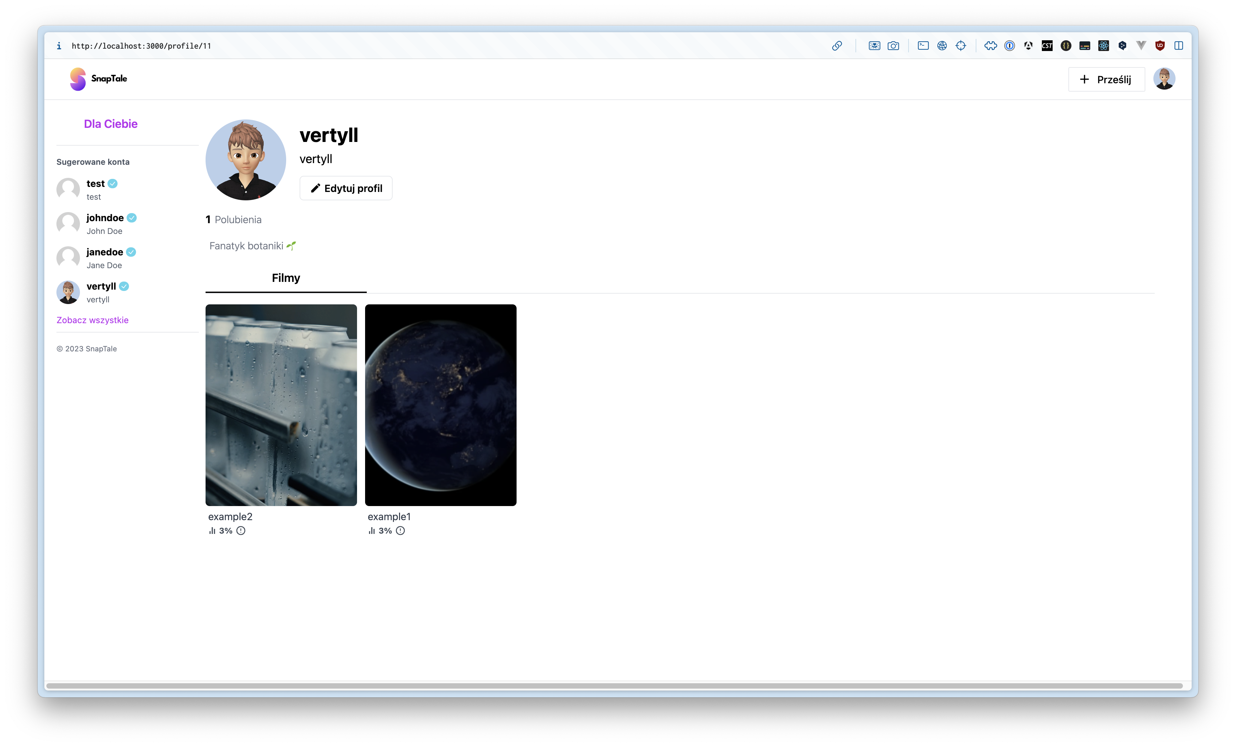Open the terminal console icon
Screen dimensions: 1236x747
tap(923, 46)
